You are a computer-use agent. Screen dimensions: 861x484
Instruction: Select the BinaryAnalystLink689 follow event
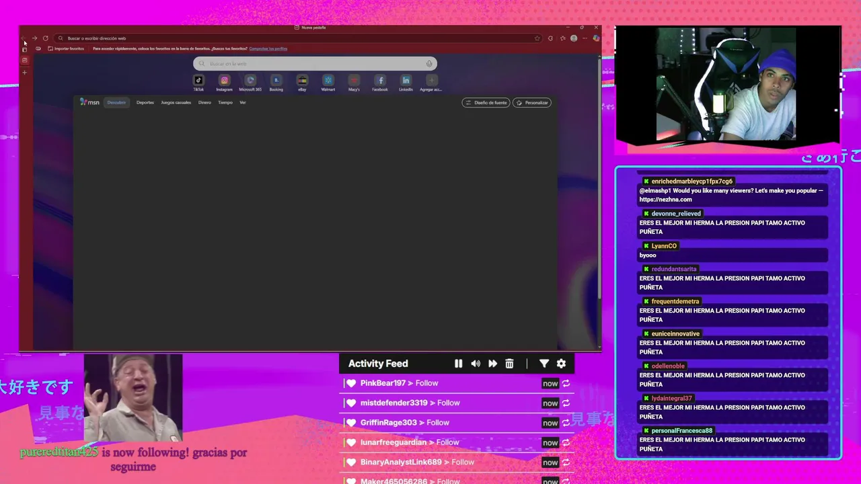[x=457, y=462]
